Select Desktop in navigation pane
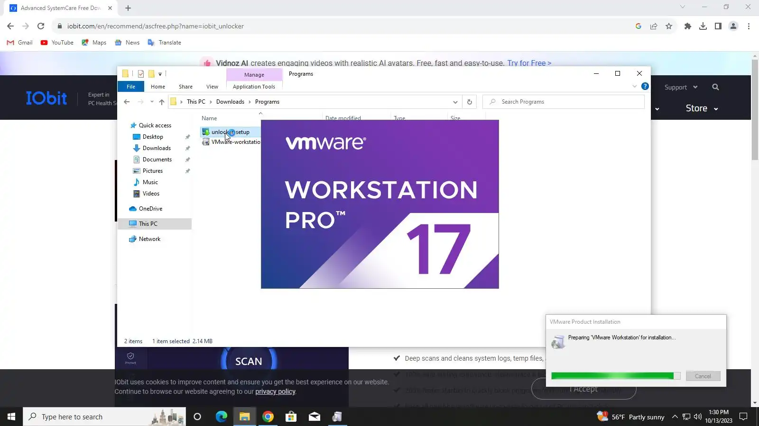The image size is (759, 426). coord(153,137)
